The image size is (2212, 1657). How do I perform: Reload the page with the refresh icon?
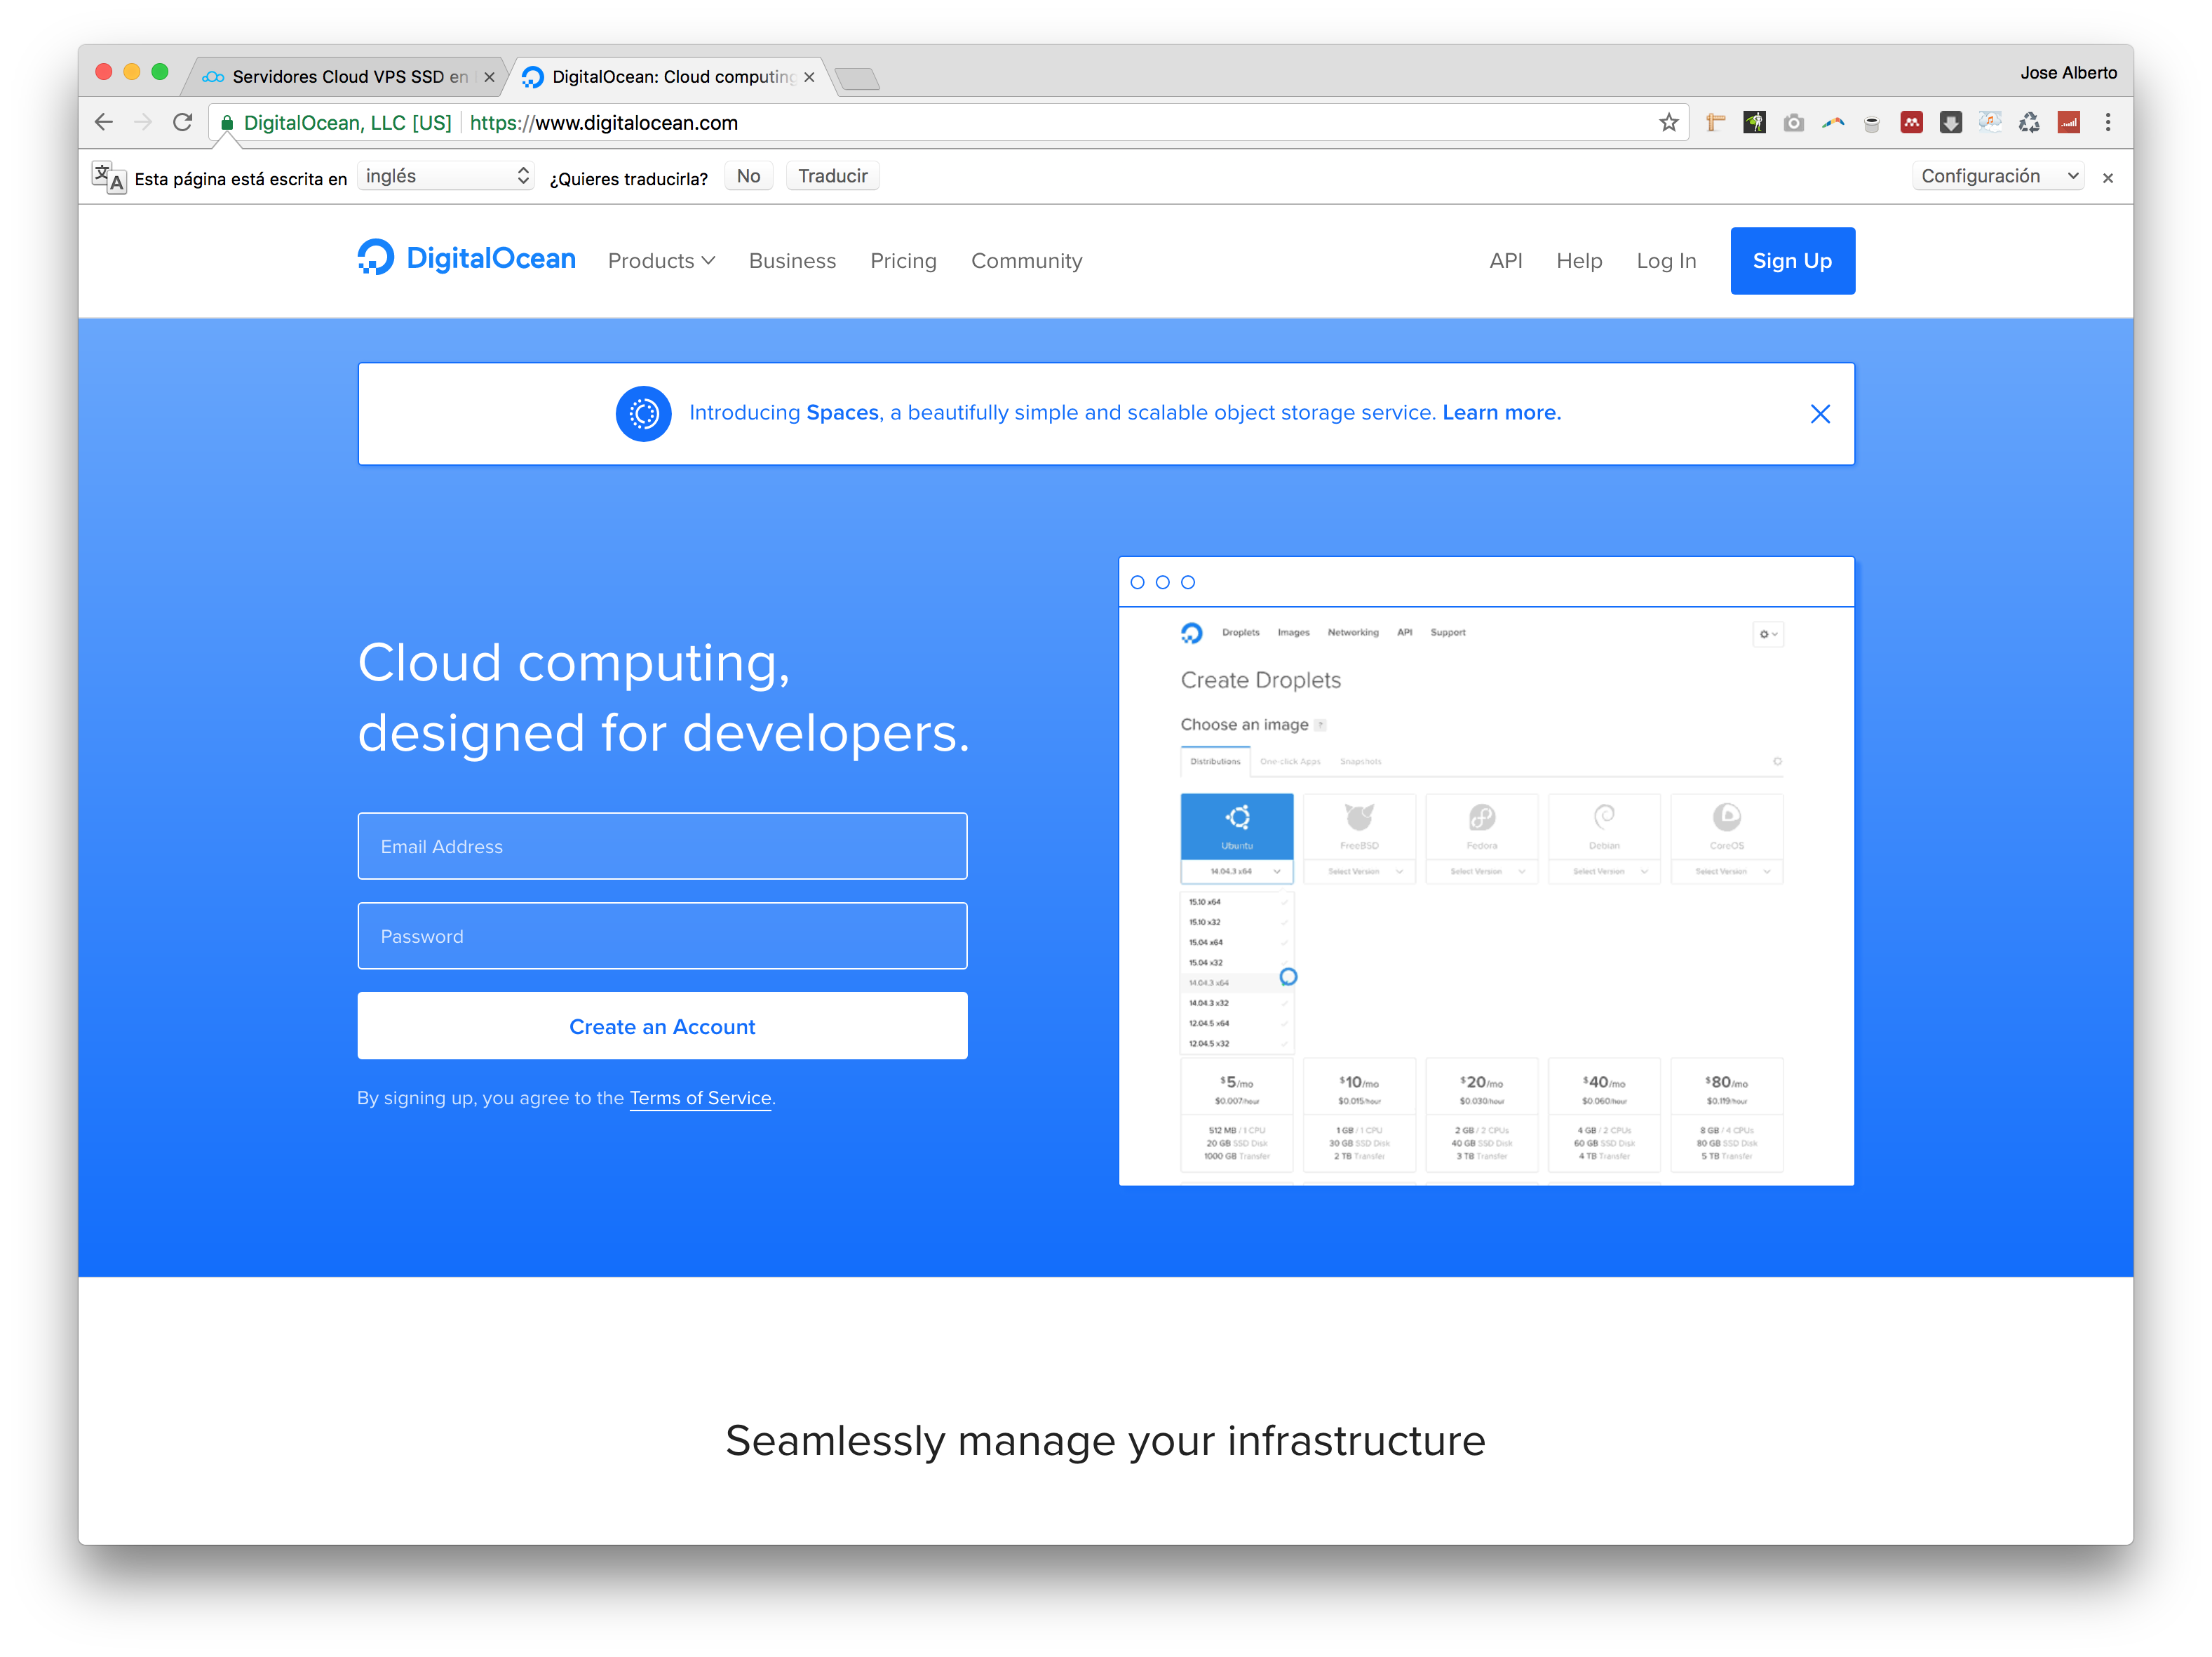tap(182, 122)
